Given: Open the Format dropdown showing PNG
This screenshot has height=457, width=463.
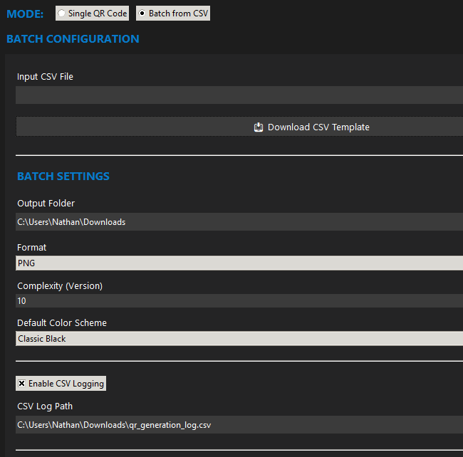Looking at the screenshot, I should pyautogui.click(x=239, y=263).
